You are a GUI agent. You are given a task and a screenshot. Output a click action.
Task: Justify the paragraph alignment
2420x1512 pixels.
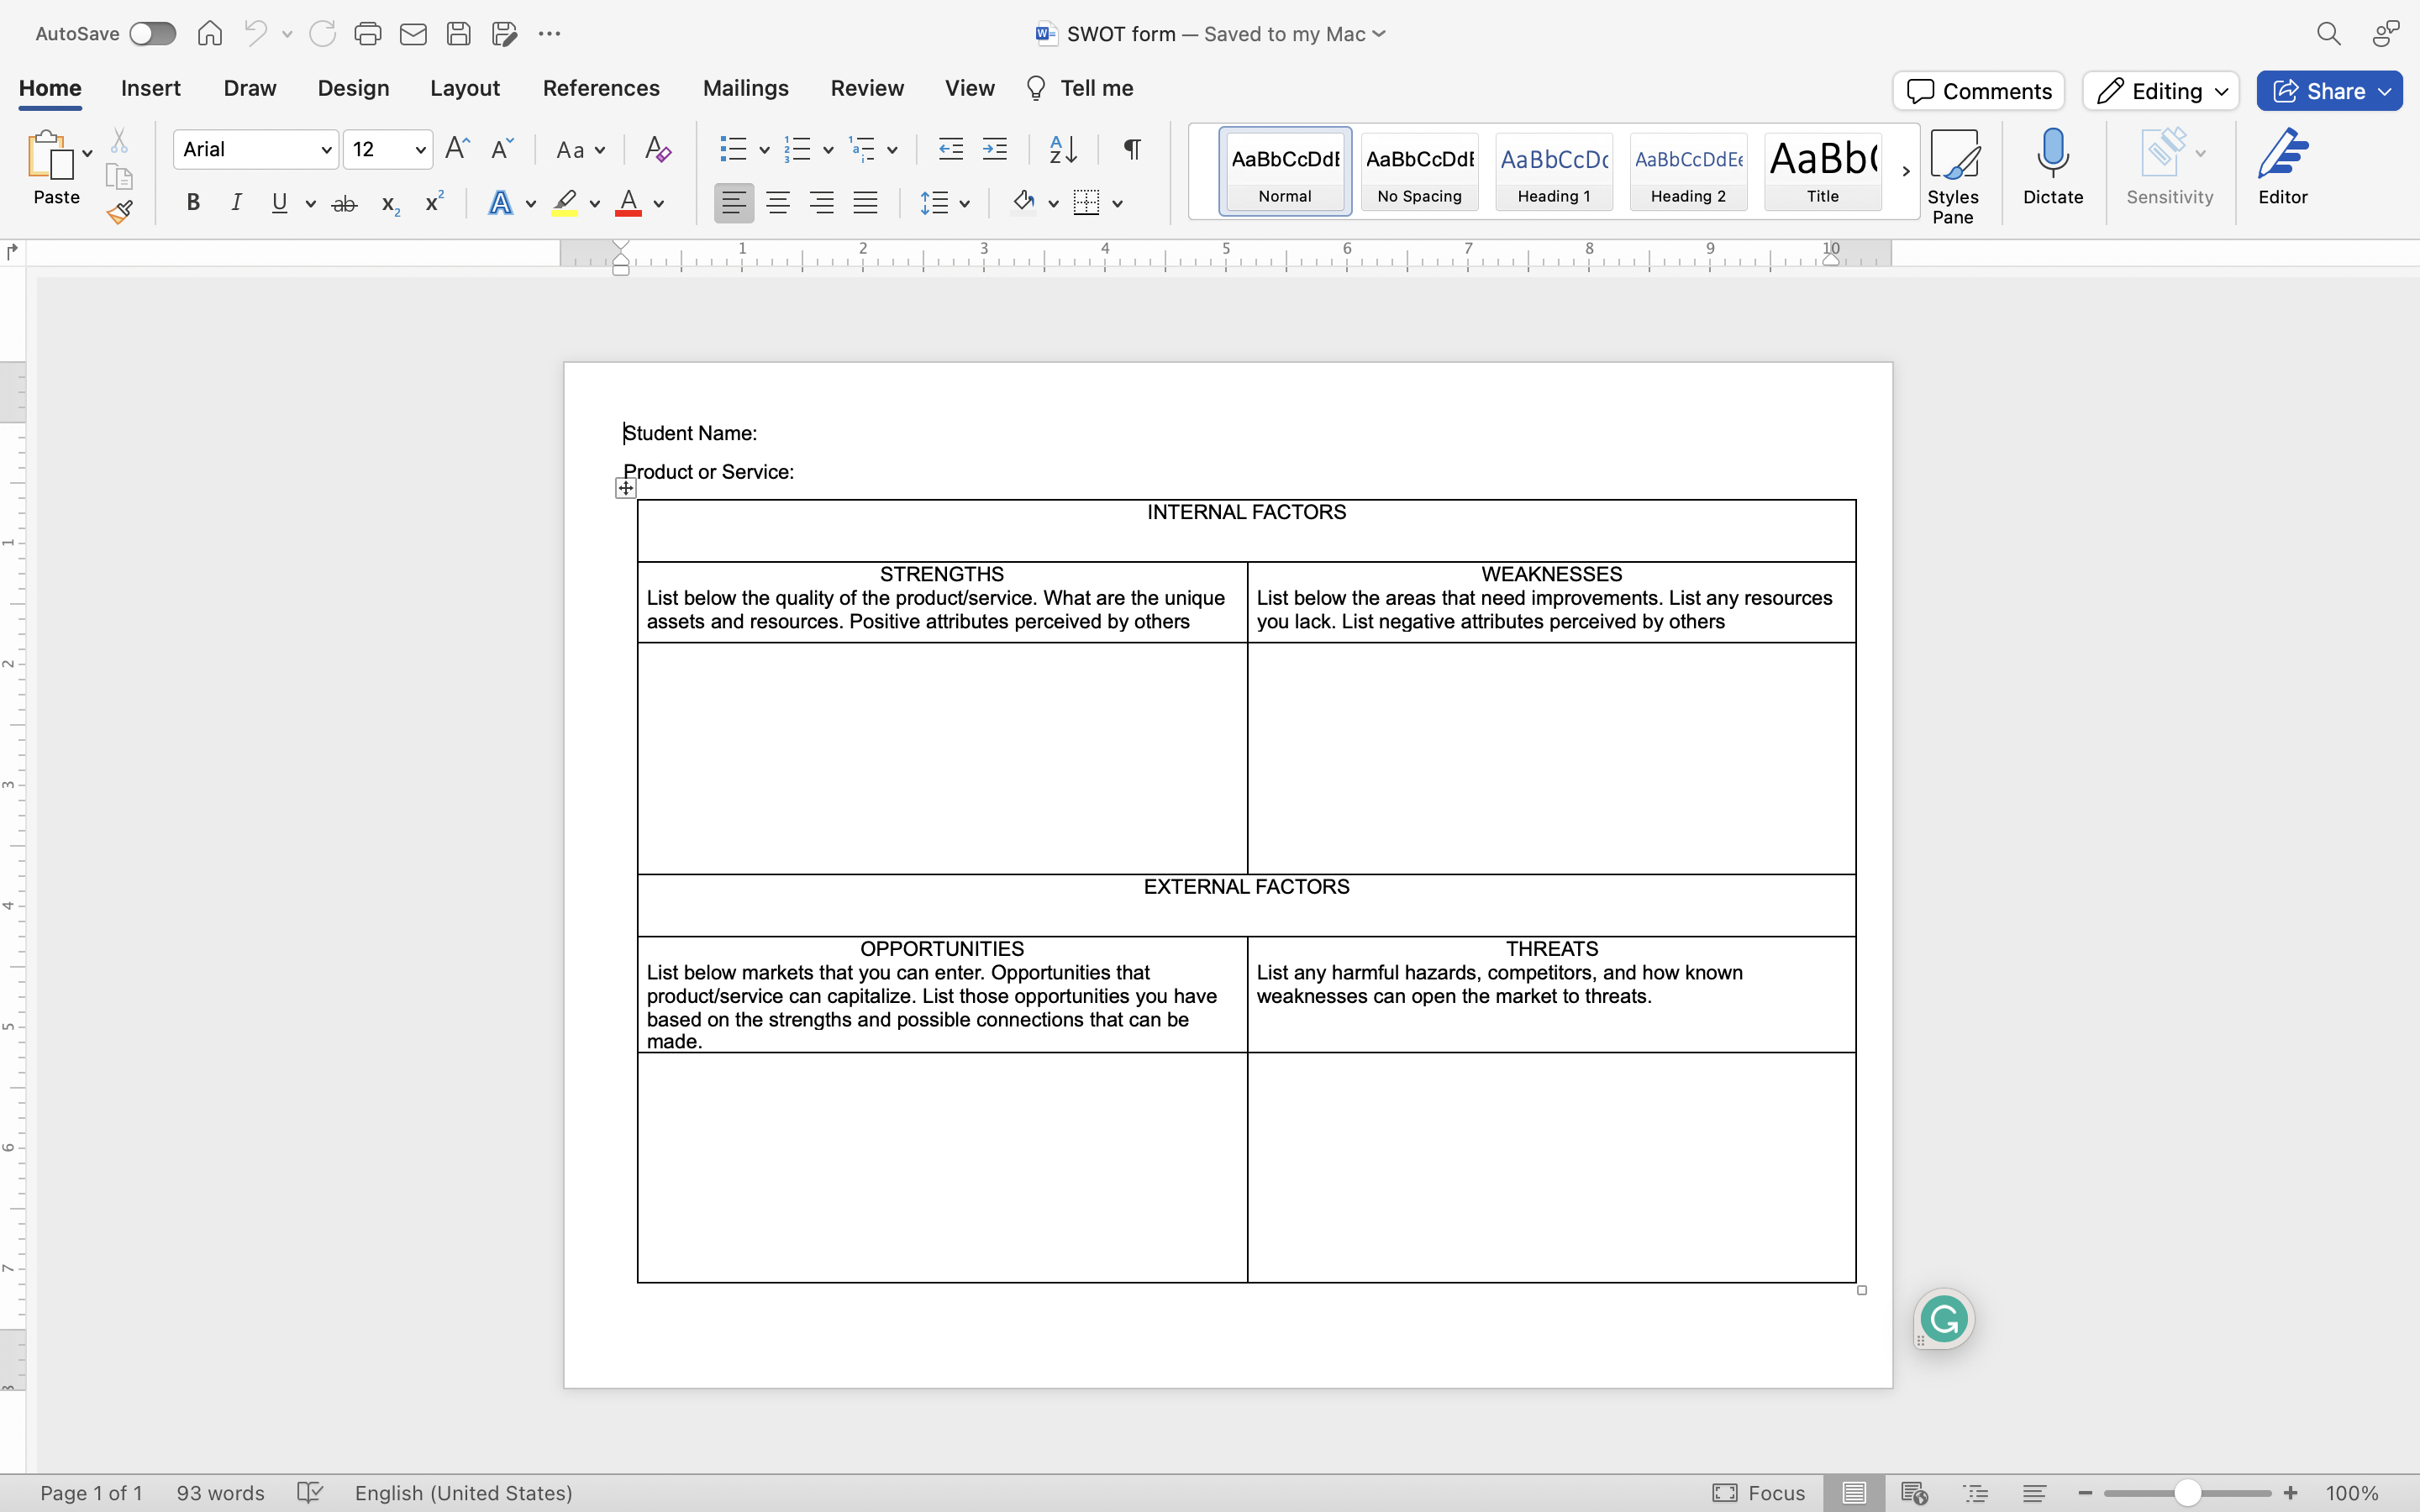865,202
